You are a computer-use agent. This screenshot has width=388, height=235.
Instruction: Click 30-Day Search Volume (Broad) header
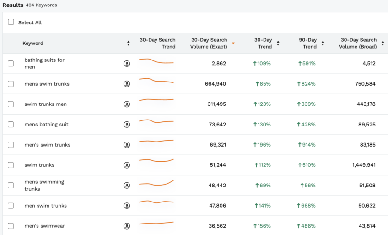[x=358, y=44]
